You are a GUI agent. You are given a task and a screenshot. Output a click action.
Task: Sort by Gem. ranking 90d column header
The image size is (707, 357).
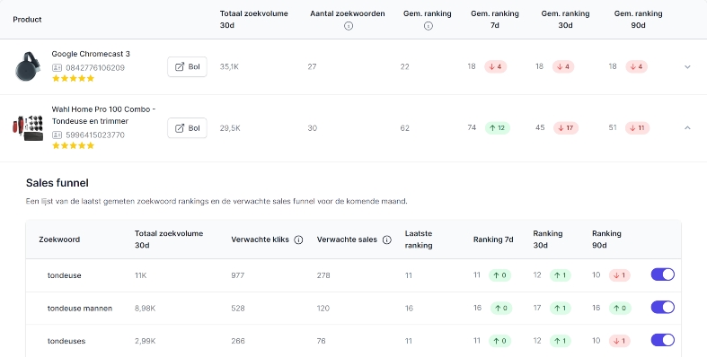[638, 20]
